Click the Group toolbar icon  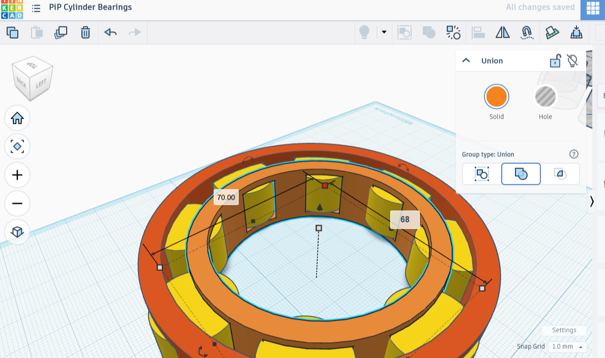click(x=405, y=33)
